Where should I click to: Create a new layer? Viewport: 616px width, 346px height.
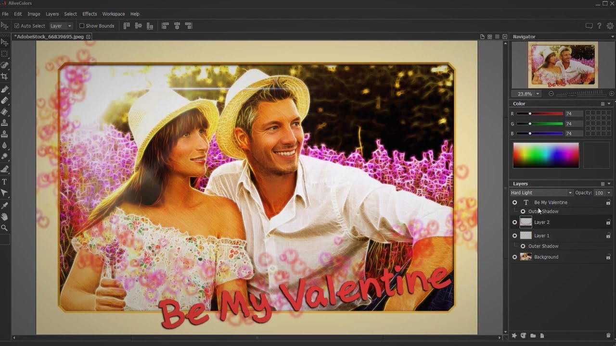[542, 335]
